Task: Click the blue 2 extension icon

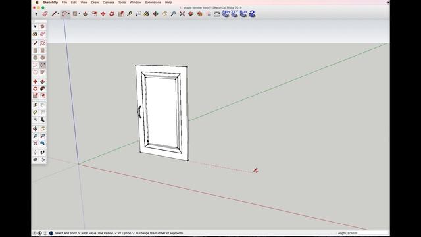Action: [252, 13]
